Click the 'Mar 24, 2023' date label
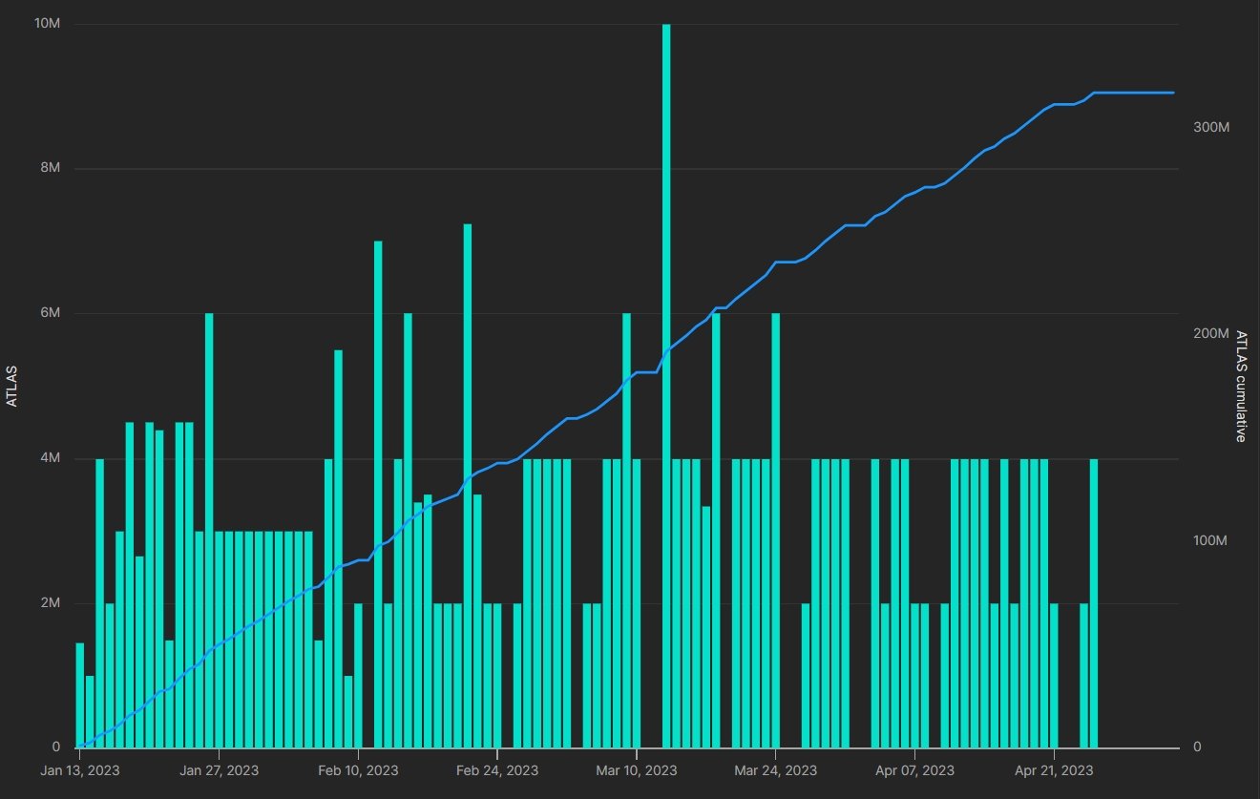 tap(775, 770)
